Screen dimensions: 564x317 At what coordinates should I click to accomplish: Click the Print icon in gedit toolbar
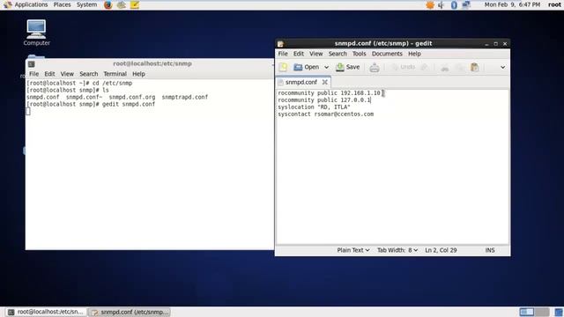[x=374, y=67]
